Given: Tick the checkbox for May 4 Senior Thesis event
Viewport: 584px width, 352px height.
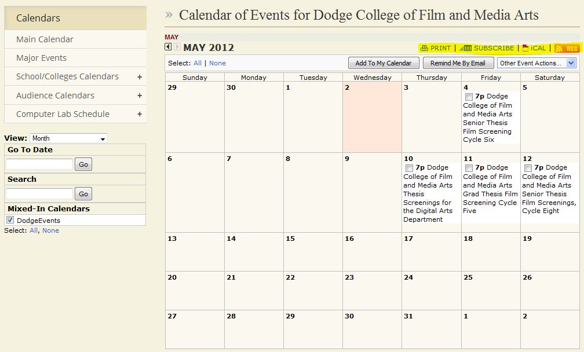Looking at the screenshot, I should [x=469, y=97].
